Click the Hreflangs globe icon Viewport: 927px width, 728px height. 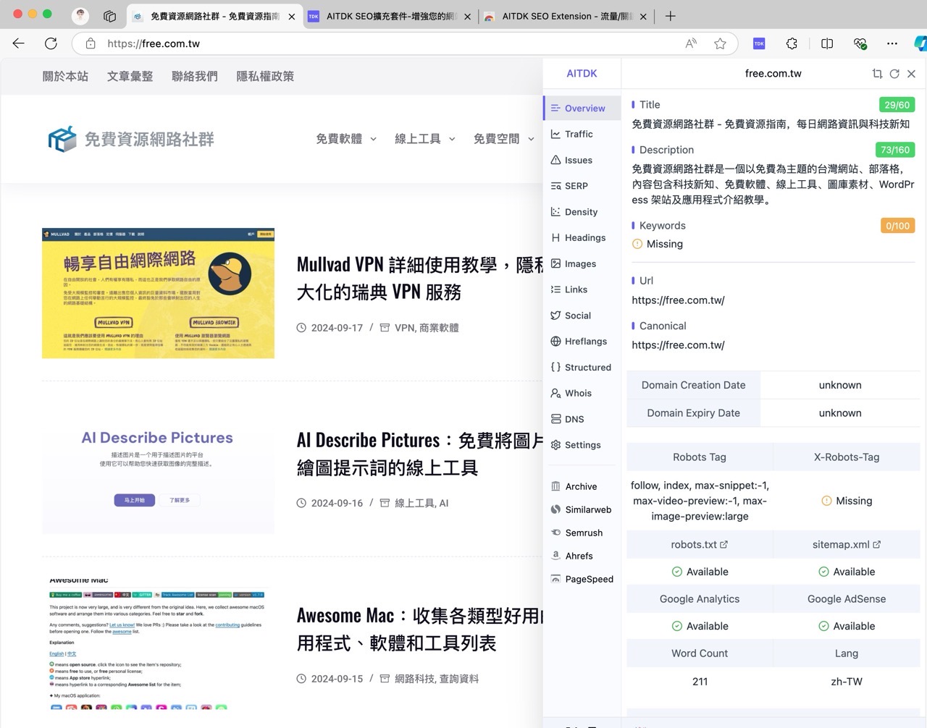point(555,342)
